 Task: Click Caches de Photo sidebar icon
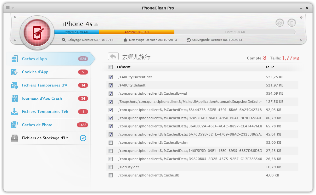[14, 125]
